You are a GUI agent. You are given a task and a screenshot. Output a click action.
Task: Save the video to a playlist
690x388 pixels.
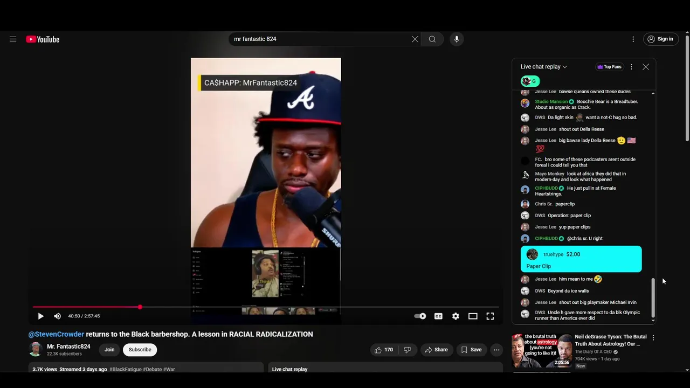[471, 350]
